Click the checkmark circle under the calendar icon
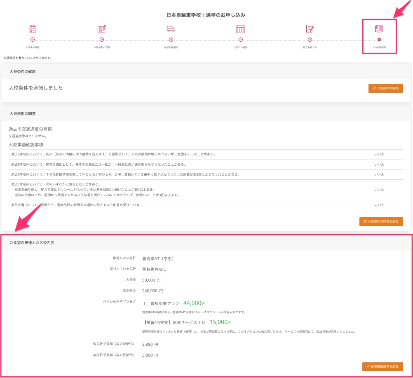Image resolution: width=413 pixels, height=378 pixels. (x=240, y=40)
